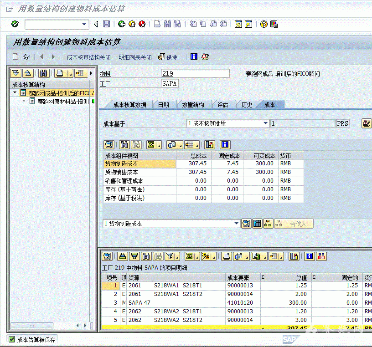372x347 pixels.
Task: Click sort ascending icon in itemization toolbar
Action: (123, 256)
